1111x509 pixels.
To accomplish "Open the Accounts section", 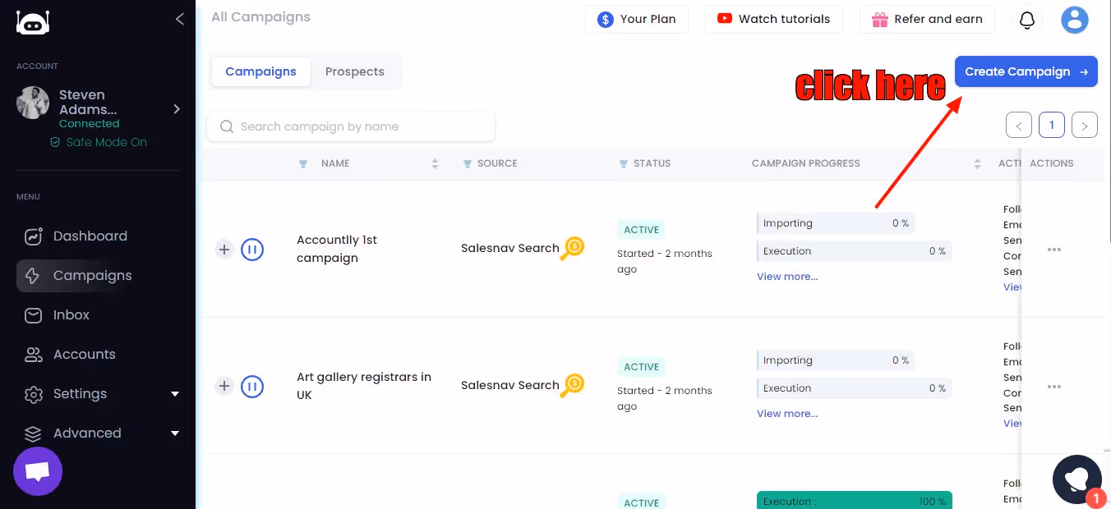I will (x=84, y=354).
